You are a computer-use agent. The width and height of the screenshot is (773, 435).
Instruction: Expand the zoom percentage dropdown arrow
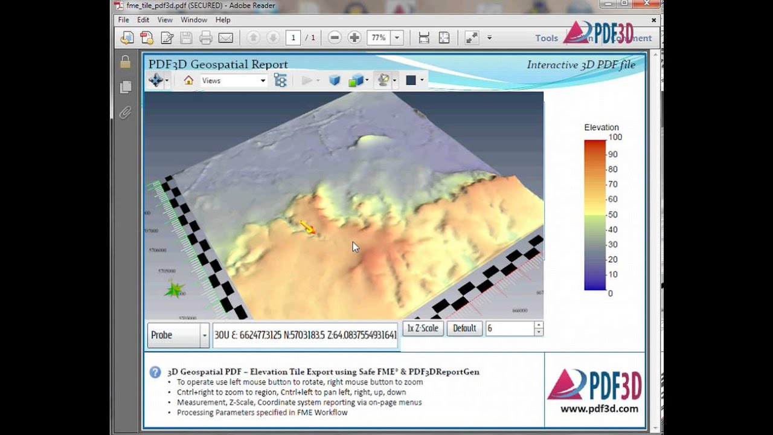[397, 38]
